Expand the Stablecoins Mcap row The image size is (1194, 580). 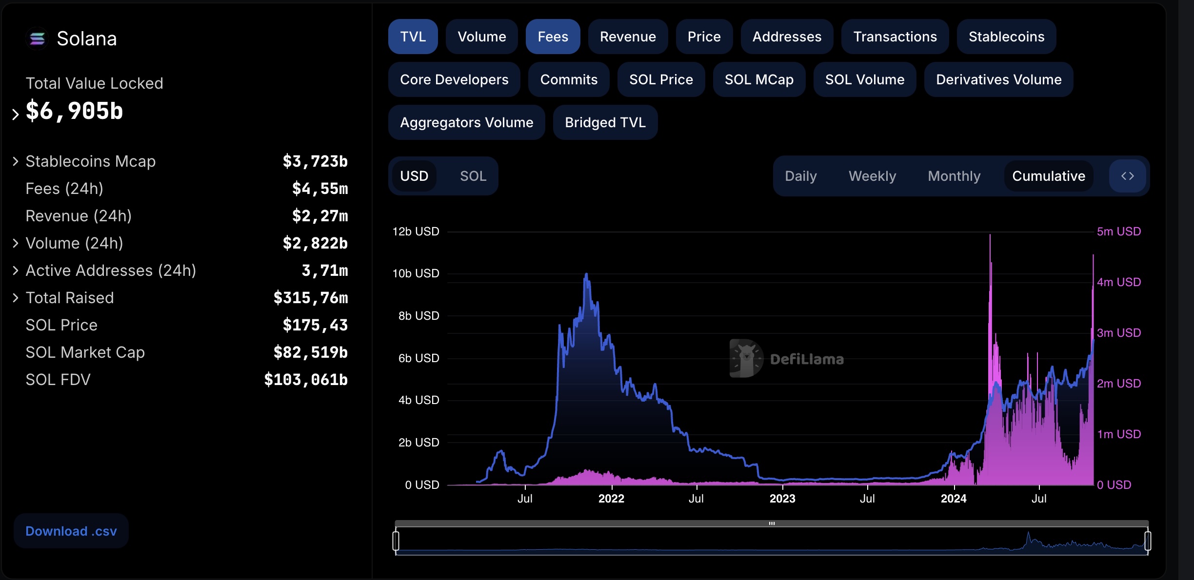point(15,161)
